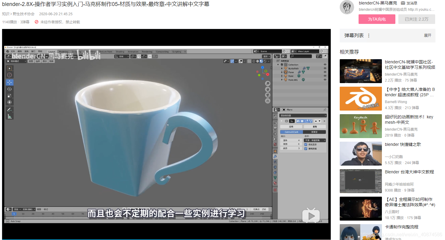Open the 添加修改器 dropdown
Image resolution: width=445 pixels, height=240 pixels.
303,116
